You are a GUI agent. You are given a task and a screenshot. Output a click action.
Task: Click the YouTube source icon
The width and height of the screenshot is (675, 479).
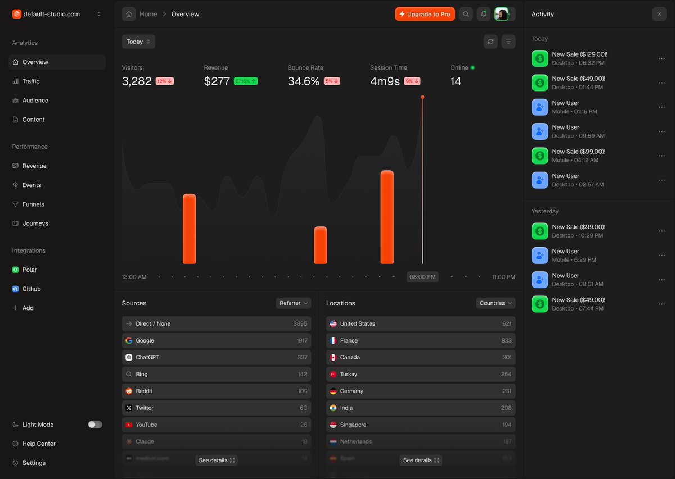[x=129, y=425]
